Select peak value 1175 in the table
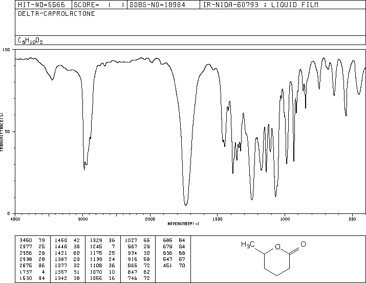 96,253
